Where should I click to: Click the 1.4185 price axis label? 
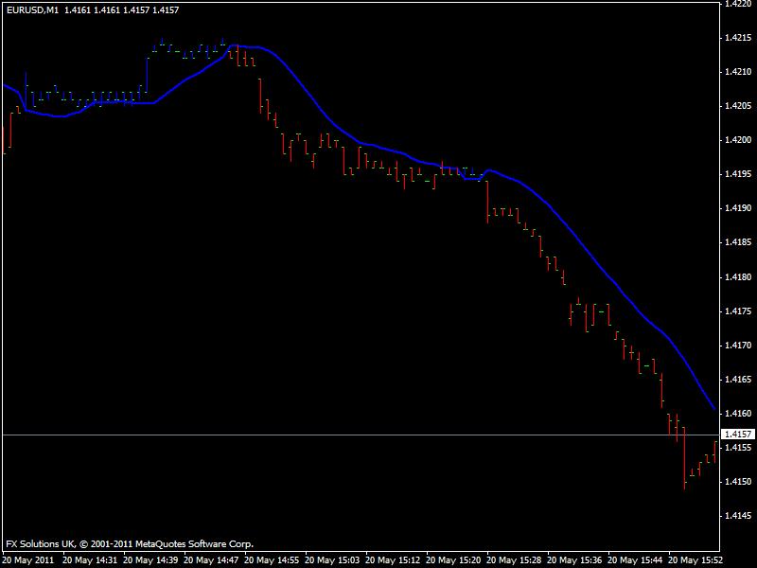738,242
